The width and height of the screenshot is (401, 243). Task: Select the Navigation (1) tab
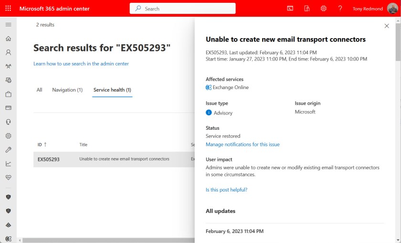tap(67, 90)
